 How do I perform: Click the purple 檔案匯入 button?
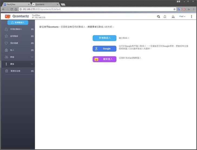104,59
